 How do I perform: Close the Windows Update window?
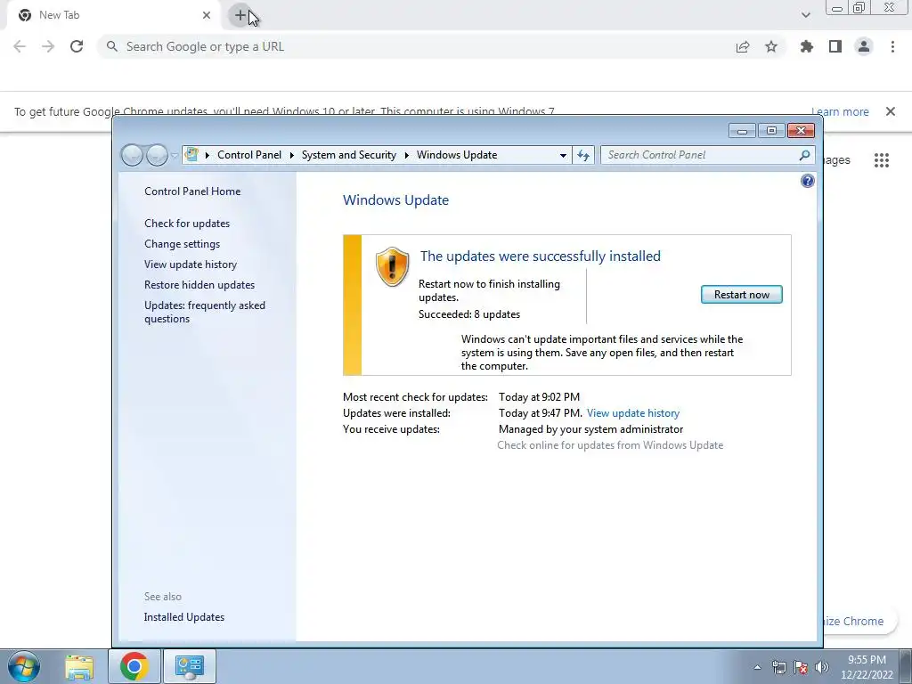tap(801, 131)
